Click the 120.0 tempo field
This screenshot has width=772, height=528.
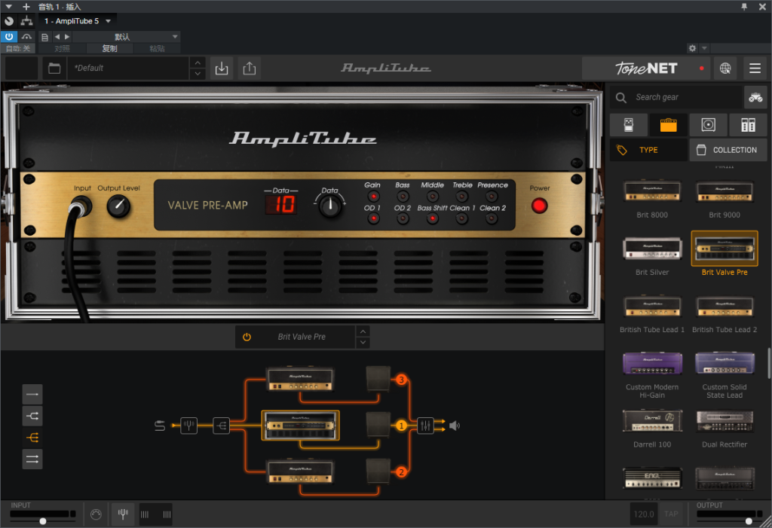644,514
